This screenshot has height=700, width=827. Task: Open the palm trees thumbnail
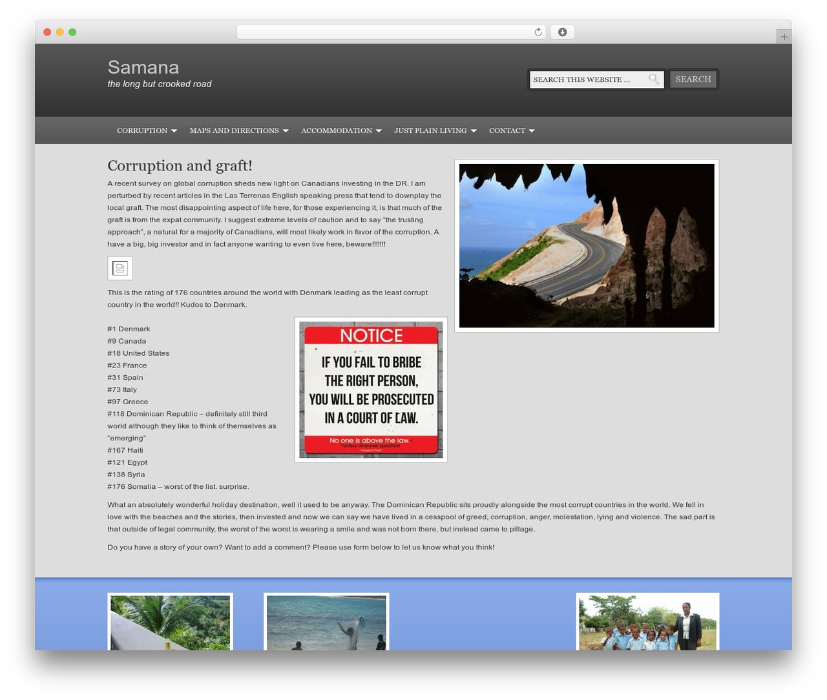[171, 622]
